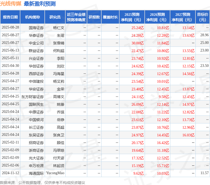This screenshot has height=185, width=210.
Task: Select the 近三年业绩预测准确度 column header
Action: (76, 17)
